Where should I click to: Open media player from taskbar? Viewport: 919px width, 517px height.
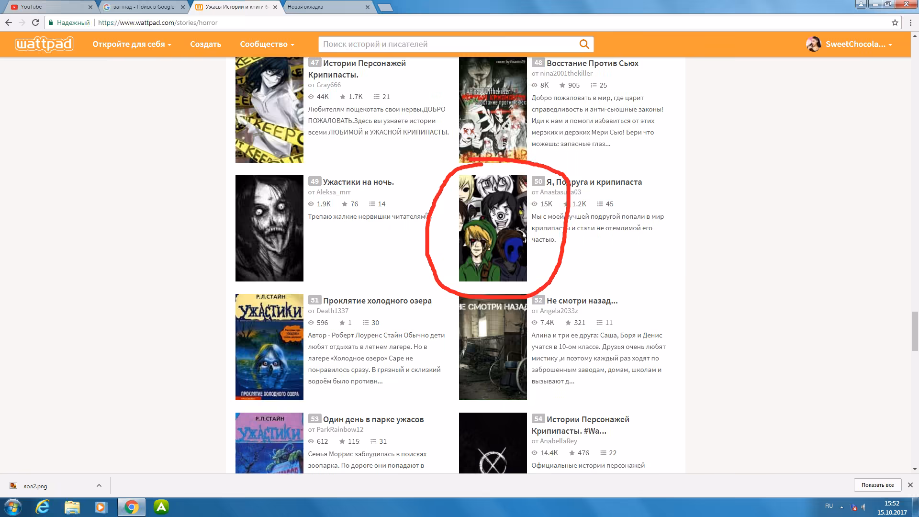[101, 507]
